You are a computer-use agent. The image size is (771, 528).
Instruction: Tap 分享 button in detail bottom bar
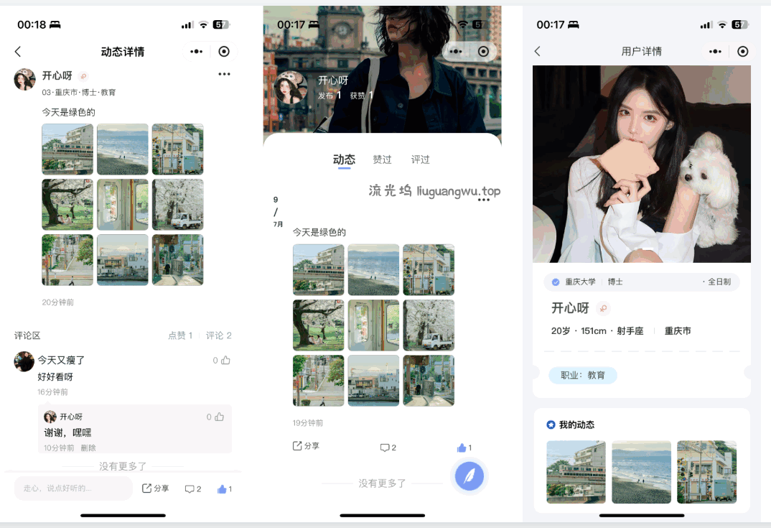pos(156,488)
